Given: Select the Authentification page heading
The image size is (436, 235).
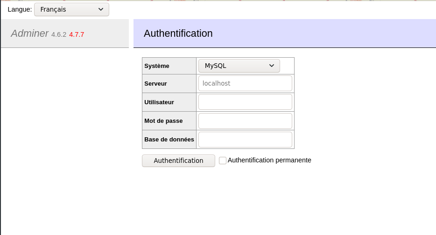Looking at the screenshot, I should [x=178, y=33].
